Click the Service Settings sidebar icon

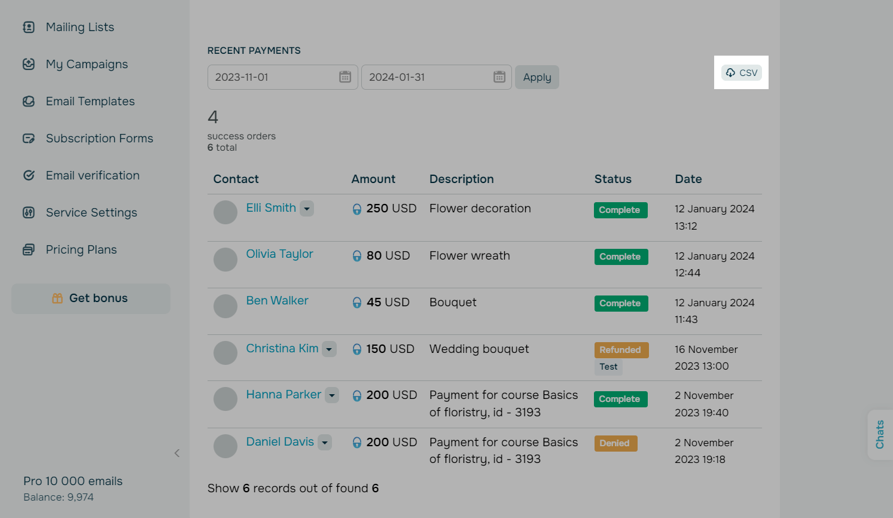pos(29,212)
